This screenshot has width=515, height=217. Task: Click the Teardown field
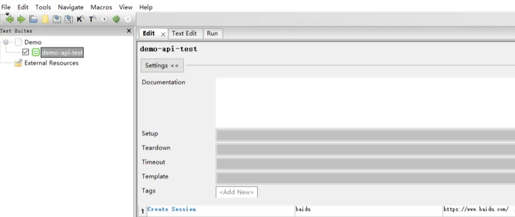365,150
